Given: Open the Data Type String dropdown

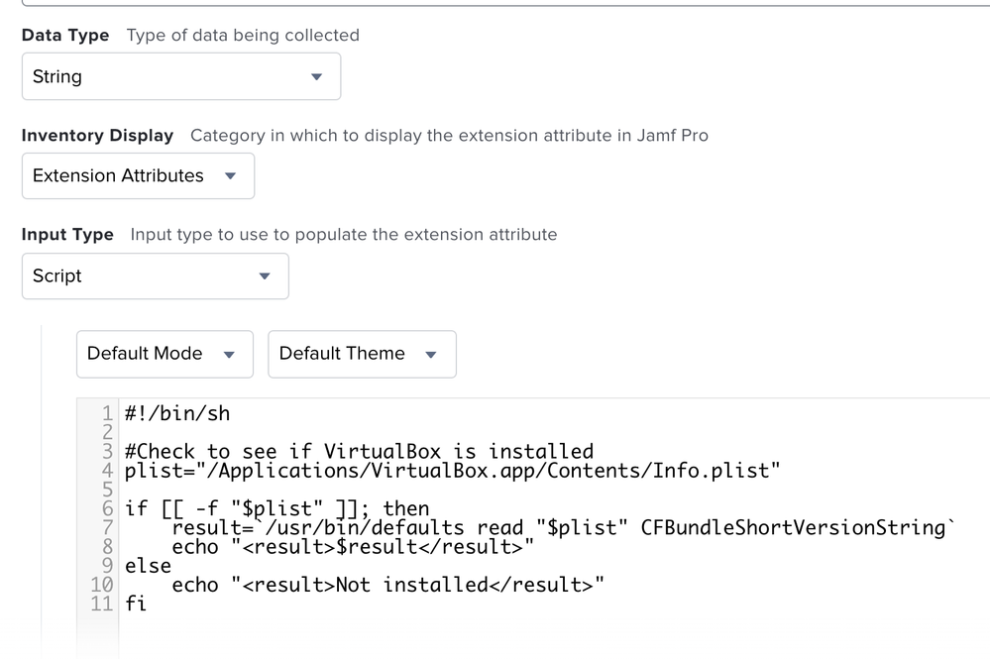Looking at the screenshot, I should (181, 76).
